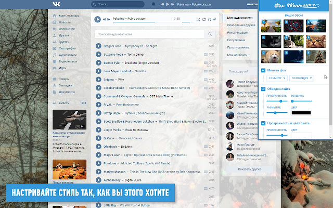Select Популярные tab
The width and height of the screenshot is (333, 208).
236,40
